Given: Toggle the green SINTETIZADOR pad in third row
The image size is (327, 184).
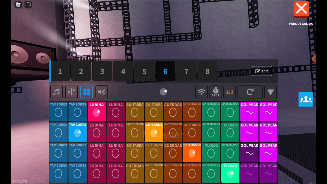Looking at the screenshot, I should [230, 153].
